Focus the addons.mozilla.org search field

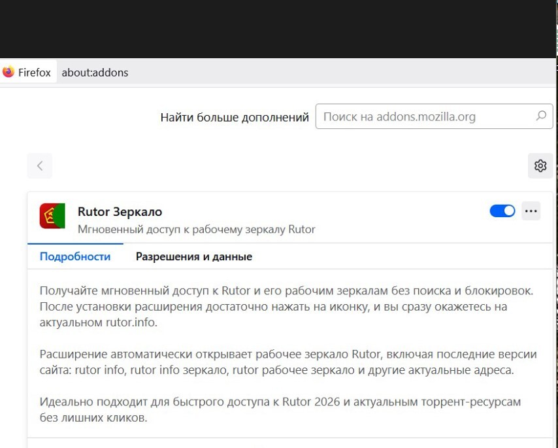click(434, 116)
